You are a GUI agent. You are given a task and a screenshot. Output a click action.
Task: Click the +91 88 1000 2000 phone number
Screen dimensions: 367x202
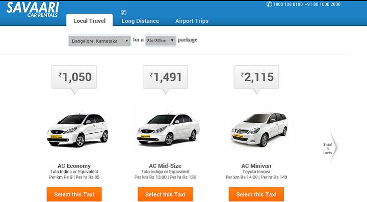click(323, 4)
